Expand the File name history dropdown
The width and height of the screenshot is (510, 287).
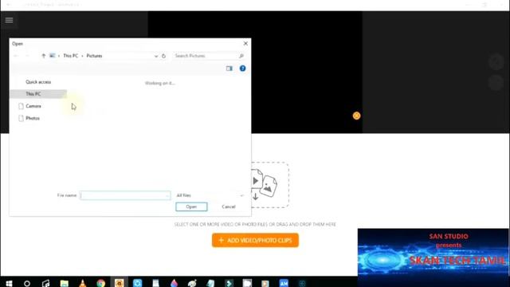(x=167, y=195)
